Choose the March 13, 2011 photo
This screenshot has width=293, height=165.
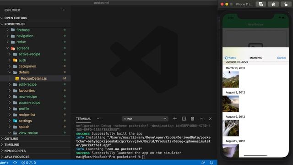pyautogui.click(x=231, y=79)
